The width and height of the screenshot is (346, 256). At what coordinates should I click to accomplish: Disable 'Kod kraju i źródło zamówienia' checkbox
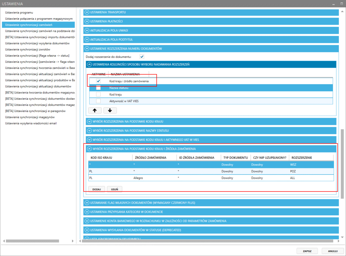click(98, 81)
